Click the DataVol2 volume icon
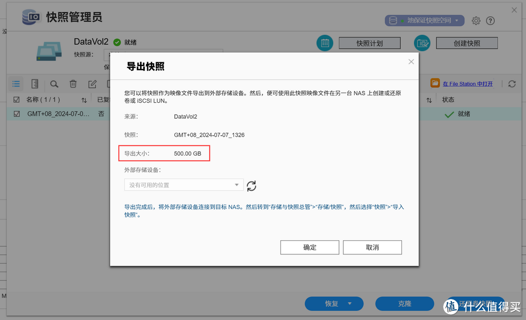 pos(49,51)
